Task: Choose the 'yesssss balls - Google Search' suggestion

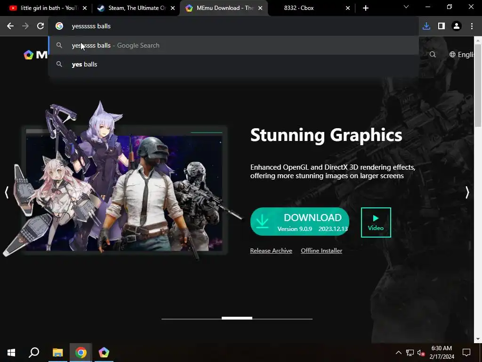Action: [x=233, y=45]
